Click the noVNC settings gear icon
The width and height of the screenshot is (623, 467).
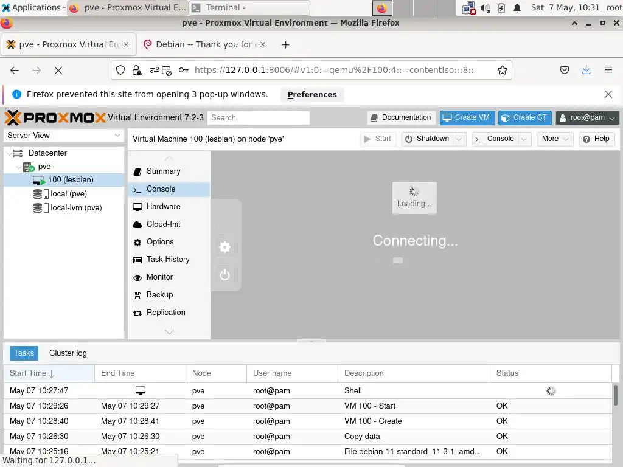click(225, 247)
